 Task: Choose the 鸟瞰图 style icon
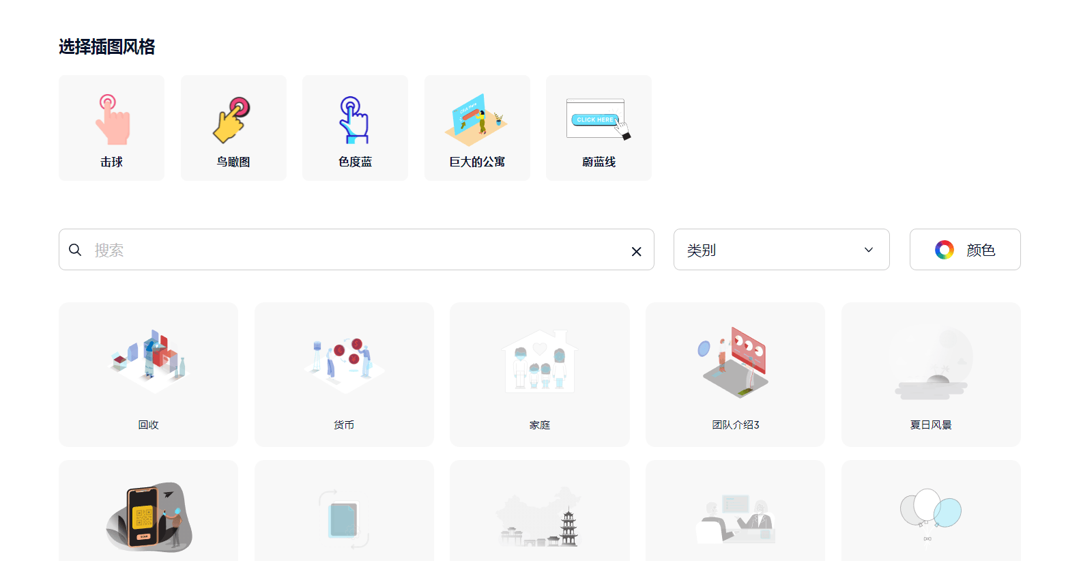tap(233, 128)
